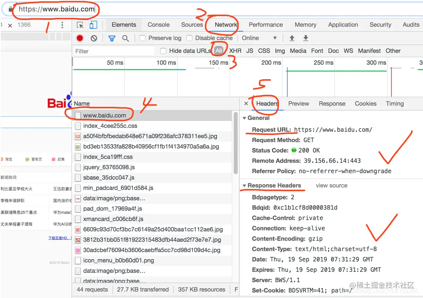The height and width of the screenshot is (298, 423).
Task: Select the jquery_63765098.js request
Action: coord(152,167)
